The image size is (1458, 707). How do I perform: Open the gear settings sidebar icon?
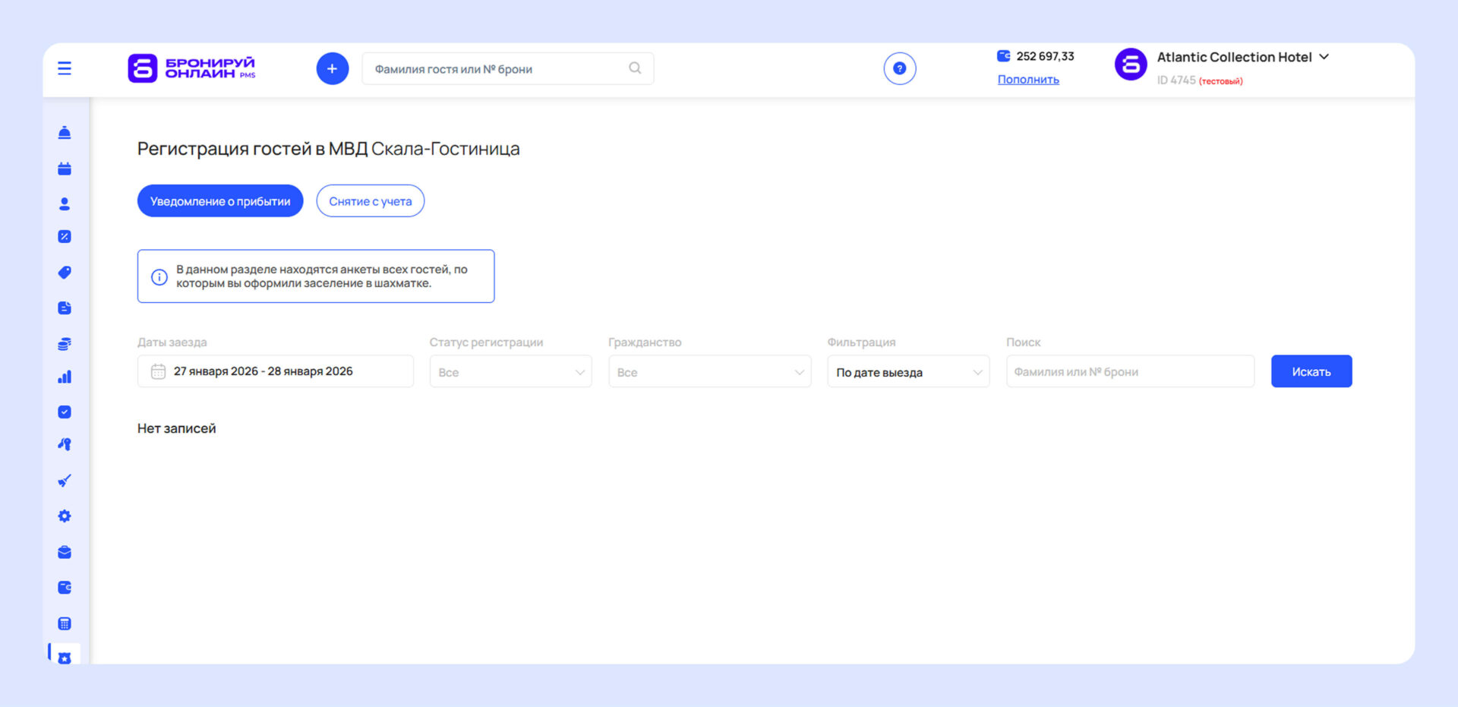tap(65, 516)
